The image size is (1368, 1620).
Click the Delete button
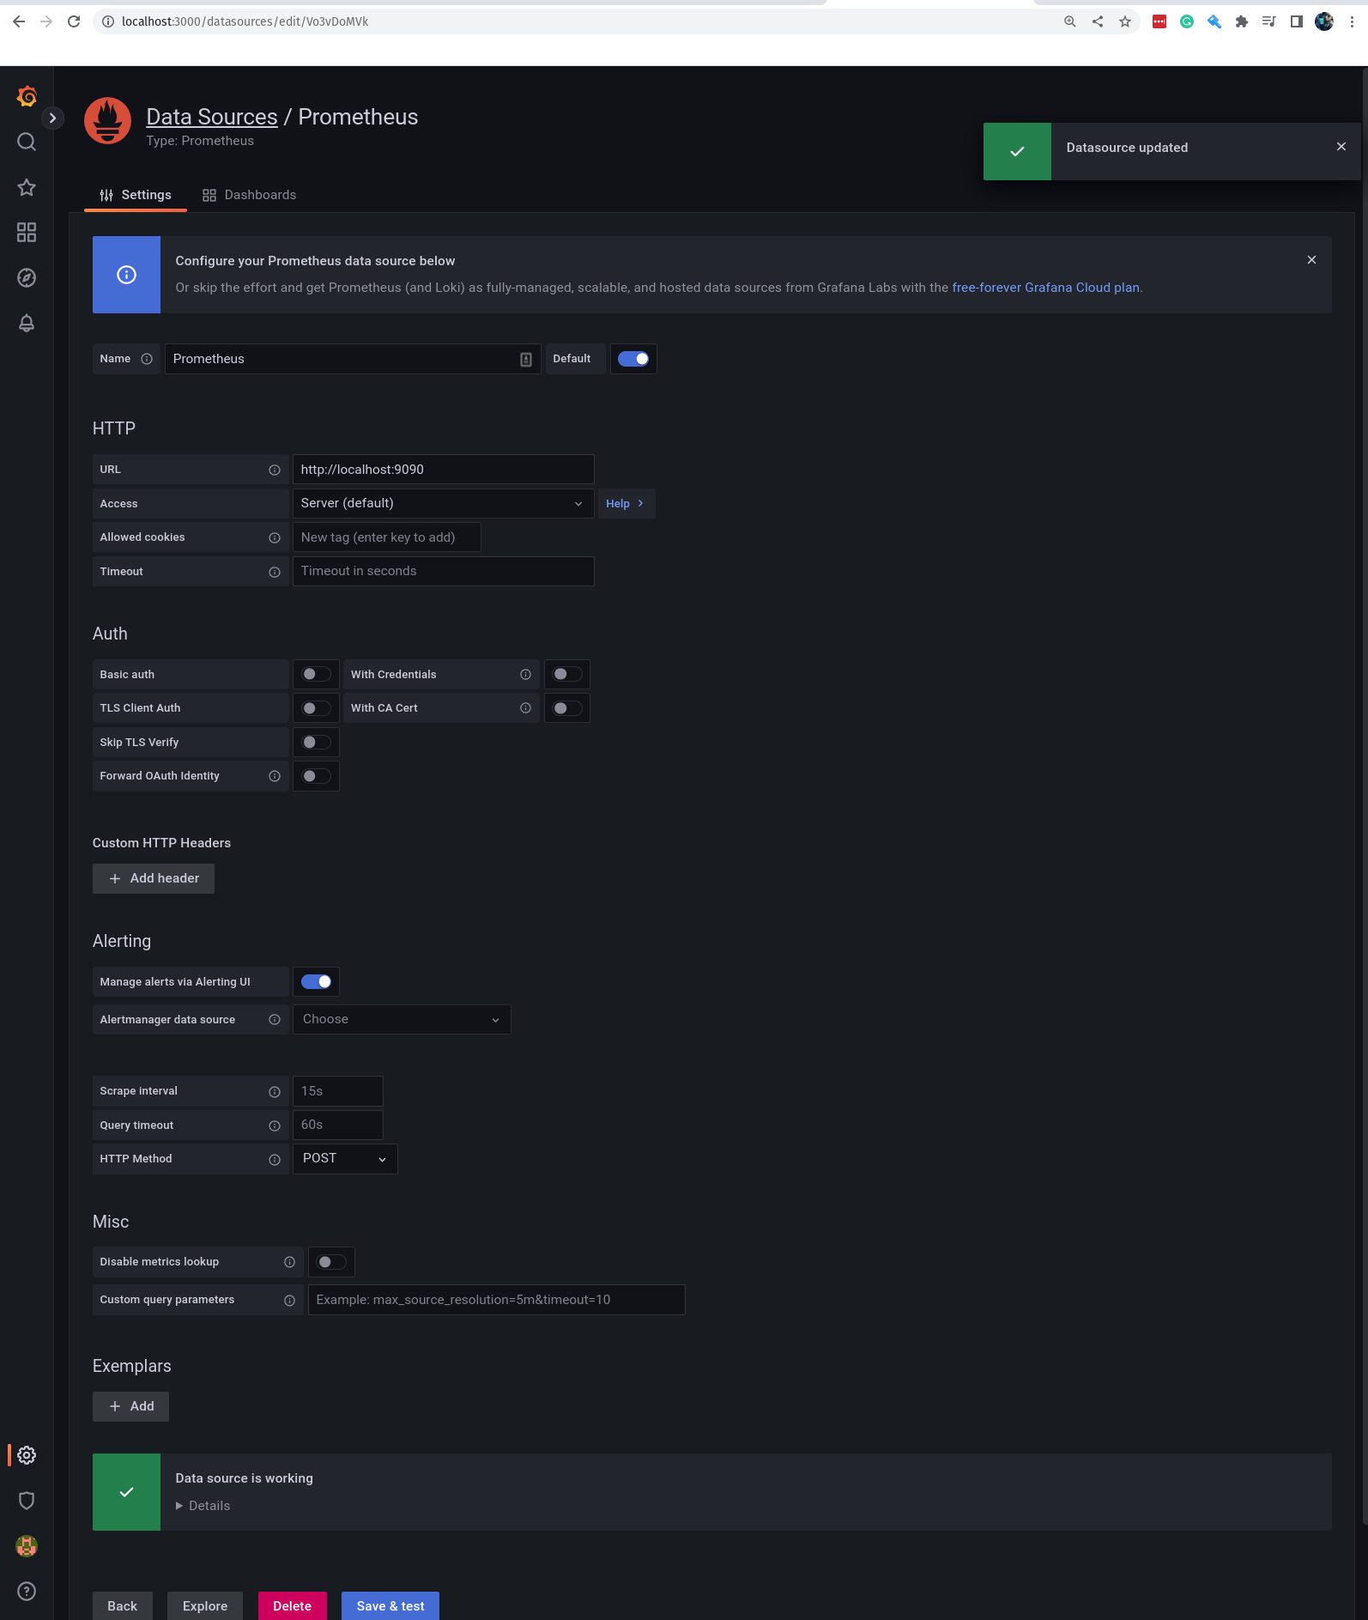pyautogui.click(x=293, y=1606)
